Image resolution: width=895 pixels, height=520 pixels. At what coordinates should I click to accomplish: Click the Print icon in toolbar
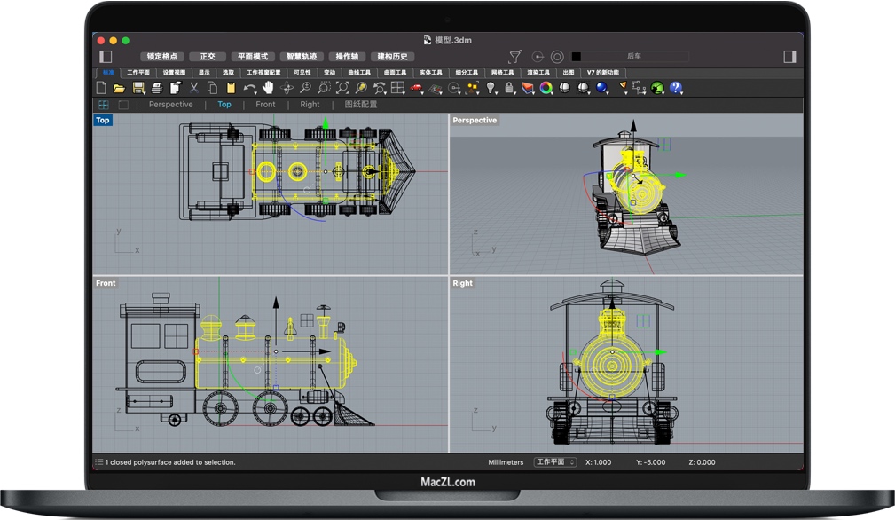click(157, 88)
